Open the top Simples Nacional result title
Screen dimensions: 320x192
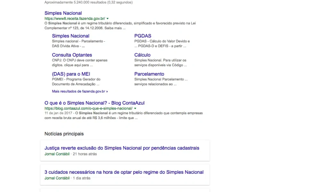click(63, 13)
